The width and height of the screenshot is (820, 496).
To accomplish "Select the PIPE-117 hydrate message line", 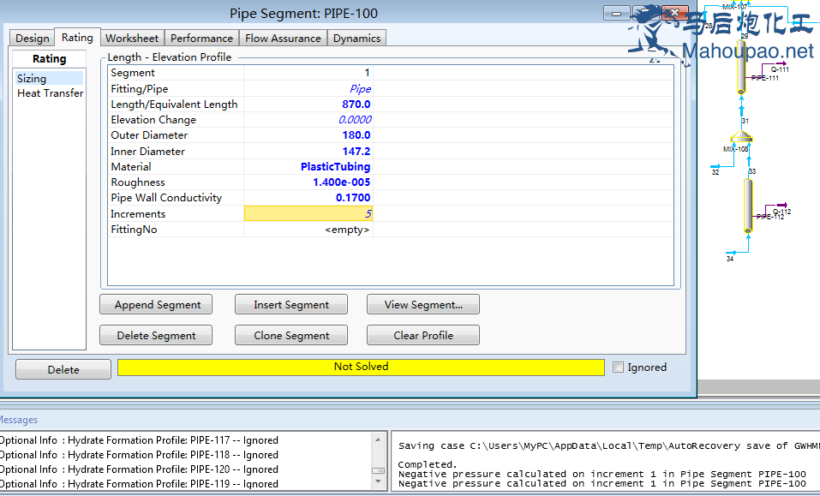I will (x=139, y=440).
